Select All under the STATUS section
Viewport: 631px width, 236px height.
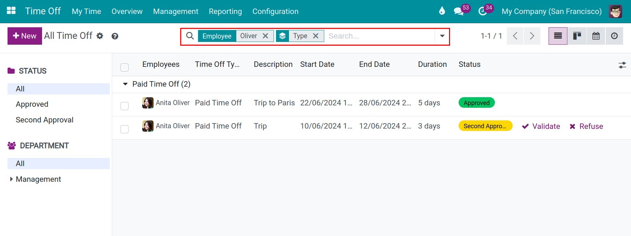tap(58, 89)
